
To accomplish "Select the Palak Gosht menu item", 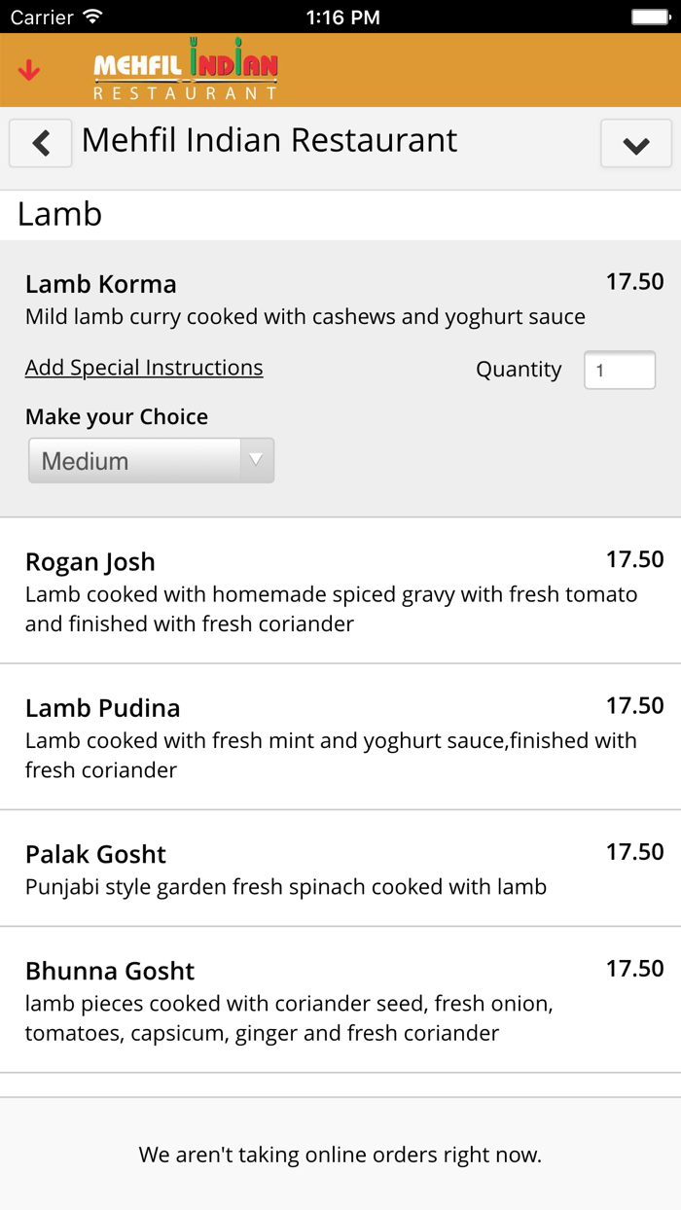I will coord(94,853).
